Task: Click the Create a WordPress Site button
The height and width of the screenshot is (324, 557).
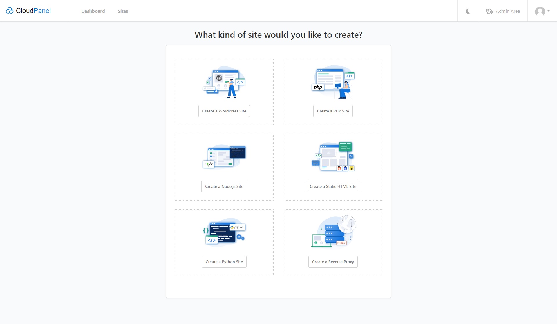Action: pos(224,111)
